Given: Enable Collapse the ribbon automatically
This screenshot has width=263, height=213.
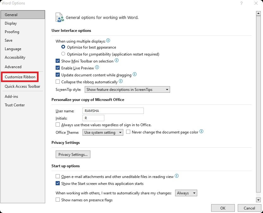Looking at the screenshot, I should tap(58, 81).
